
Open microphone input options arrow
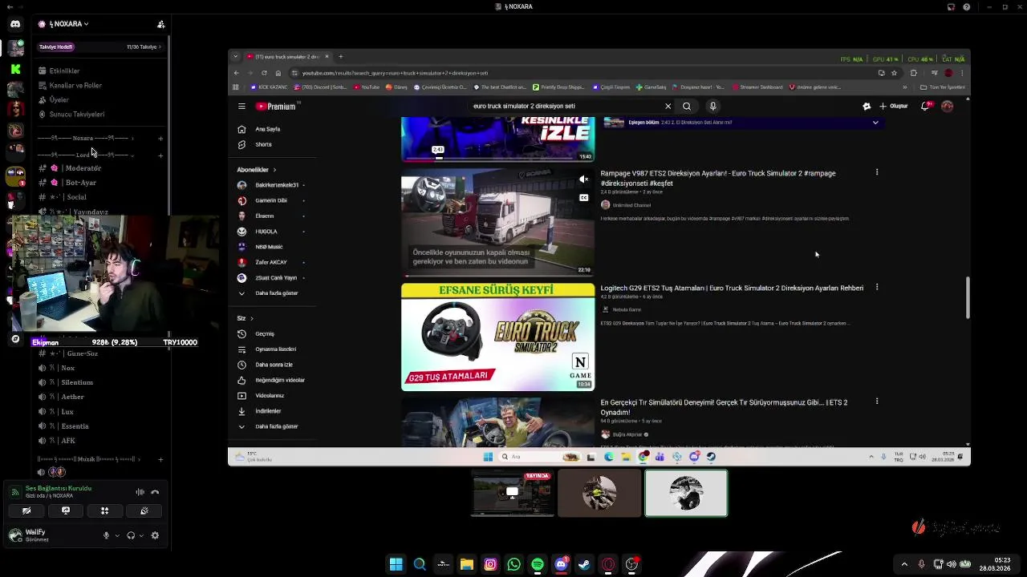point(117,535)
